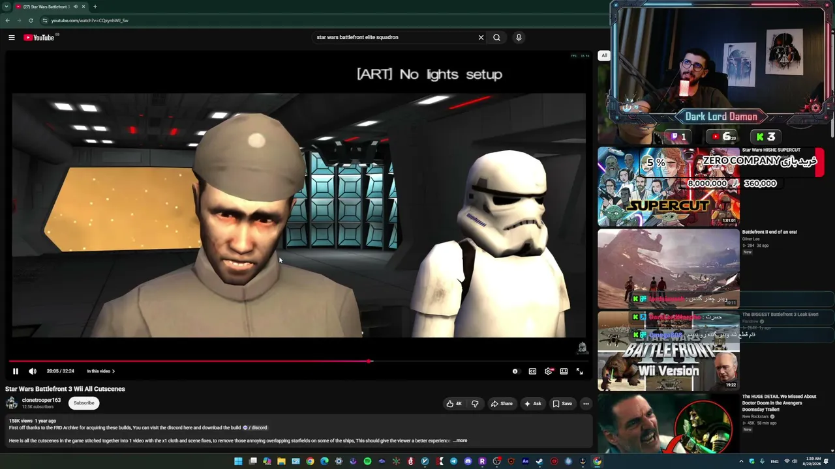The image size is (835, 469).
Task: Open the Doctor Doom Avengers Doomsday title
Action: point(779,403)
